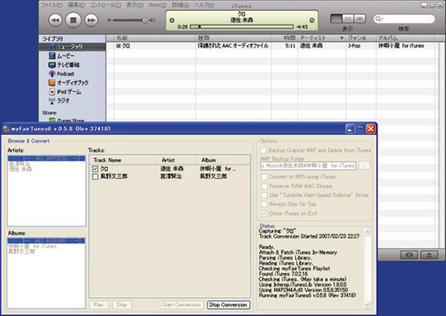Click the Status log scroll down arrow
This screenshot has width=446, height=316.
(x=368, y=305)
